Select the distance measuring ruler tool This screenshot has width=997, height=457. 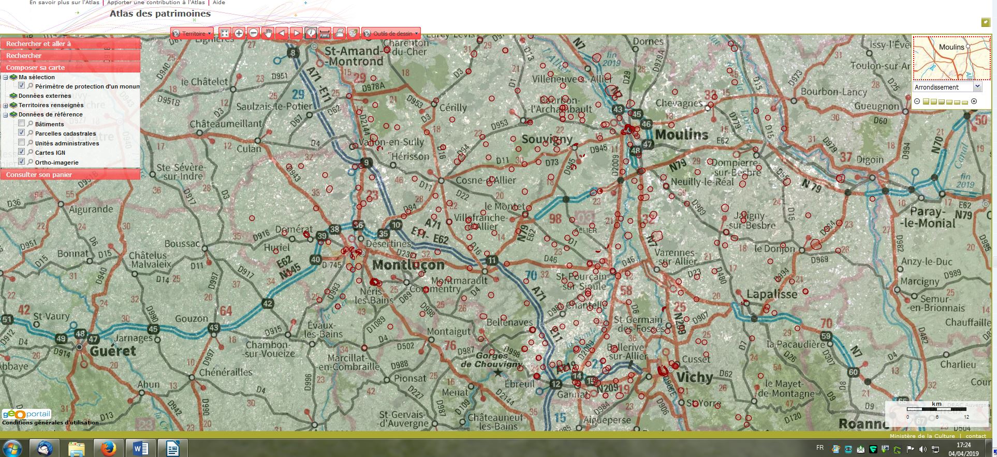point(325,33)
